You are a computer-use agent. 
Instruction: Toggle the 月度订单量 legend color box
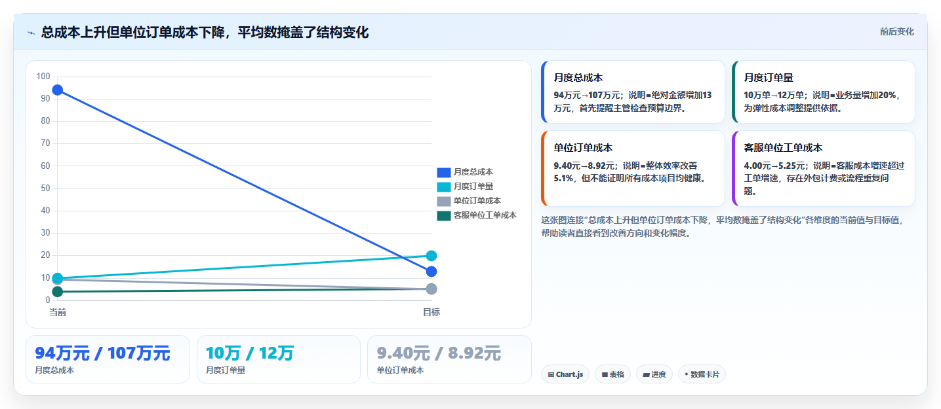tap(444, 187)
